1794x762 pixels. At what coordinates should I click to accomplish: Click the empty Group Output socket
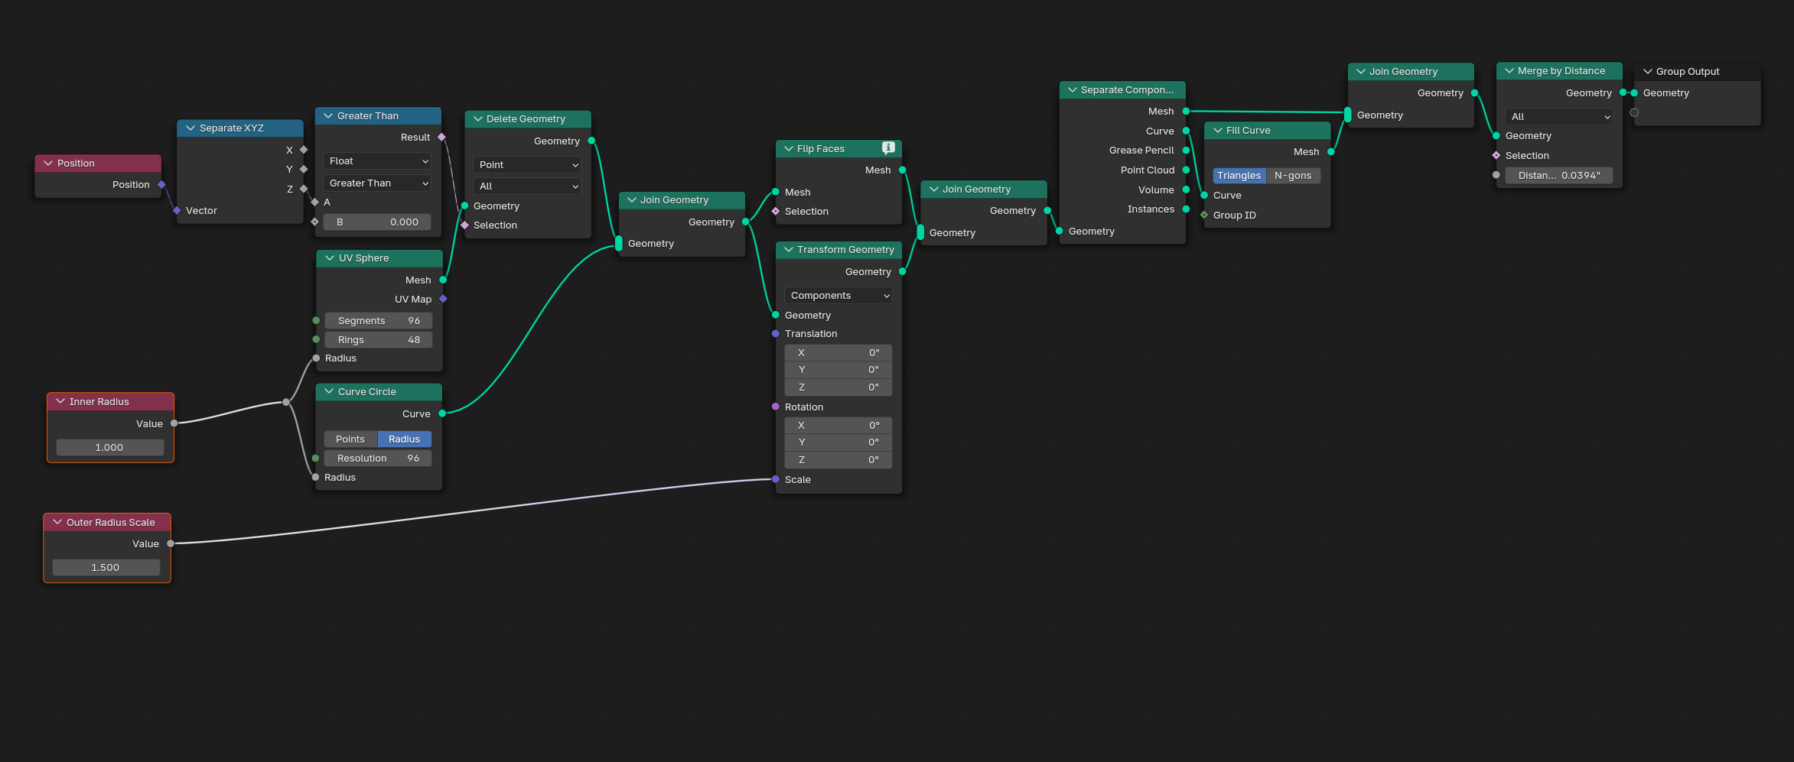coord(1634,112)
